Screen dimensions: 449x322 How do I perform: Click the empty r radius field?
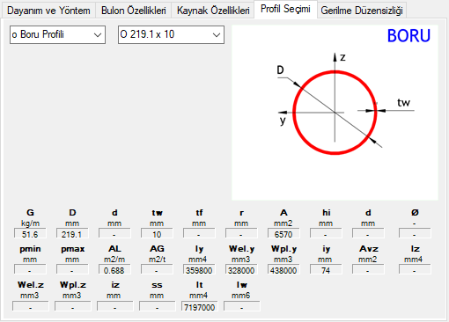click(x=241, y=234)
